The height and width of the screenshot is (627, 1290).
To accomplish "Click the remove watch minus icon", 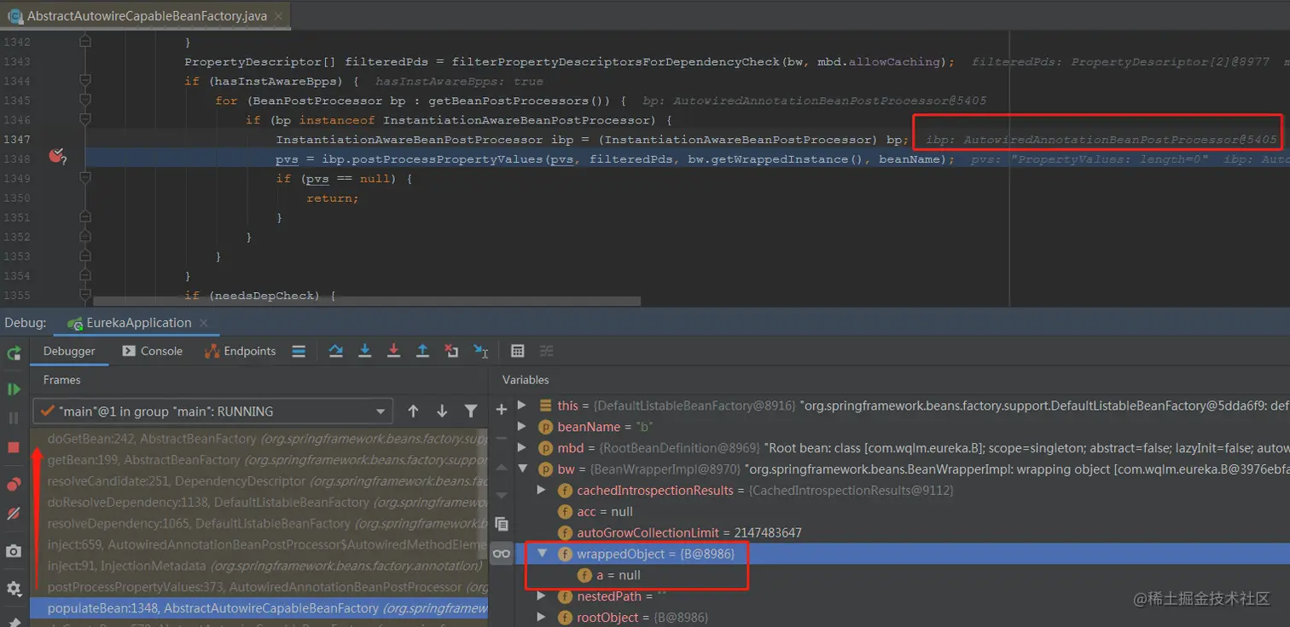I will click(x=502, y=439).
